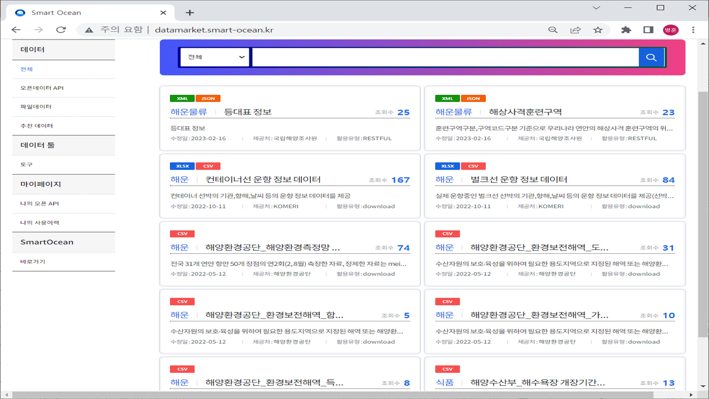Click the view count 84 on 벌크선 card
This screenshot has height=399, width=709.
(x=669, y=180)
